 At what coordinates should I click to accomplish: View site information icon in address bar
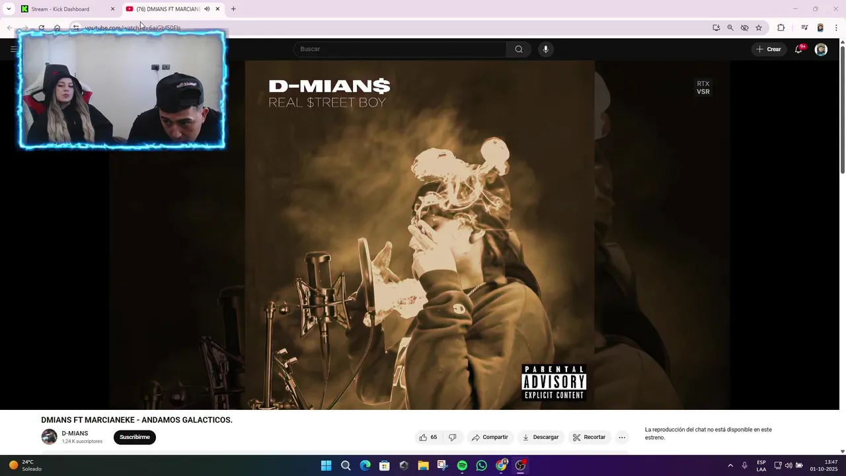point(76,28)
